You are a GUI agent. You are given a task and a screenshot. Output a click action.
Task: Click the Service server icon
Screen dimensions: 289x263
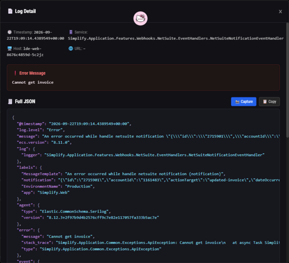tap(71, 32)
